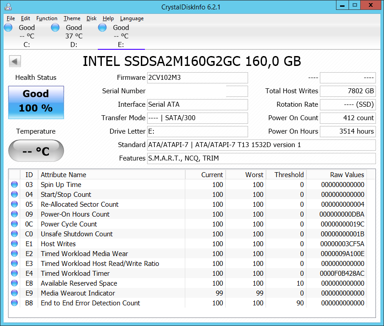This screenshot has width=384, height=326.
Task: Click the Raw Values column header
Action: tap(336, 175)
